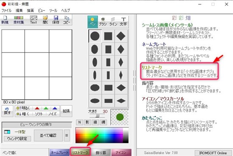Select the ライン (Line) tool
Image resolution: width=233 pixels, height=156 pixels.
pyautogui.click(x=113, y=22)
